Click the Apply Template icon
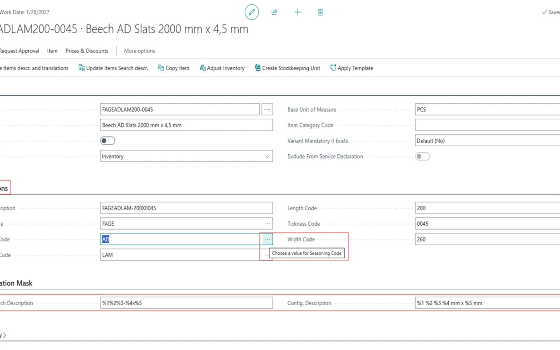The width and height of the screenshot is (560, 350). [333, 68]
